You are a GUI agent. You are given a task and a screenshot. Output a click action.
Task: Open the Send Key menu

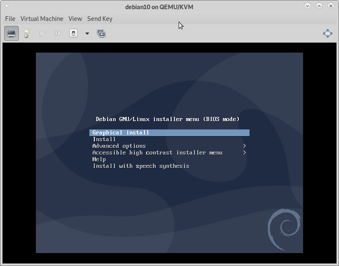99,19
